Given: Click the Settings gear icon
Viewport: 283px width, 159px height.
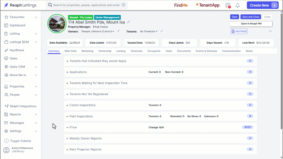Looking at the screenshot, I should tap(6, 131).
